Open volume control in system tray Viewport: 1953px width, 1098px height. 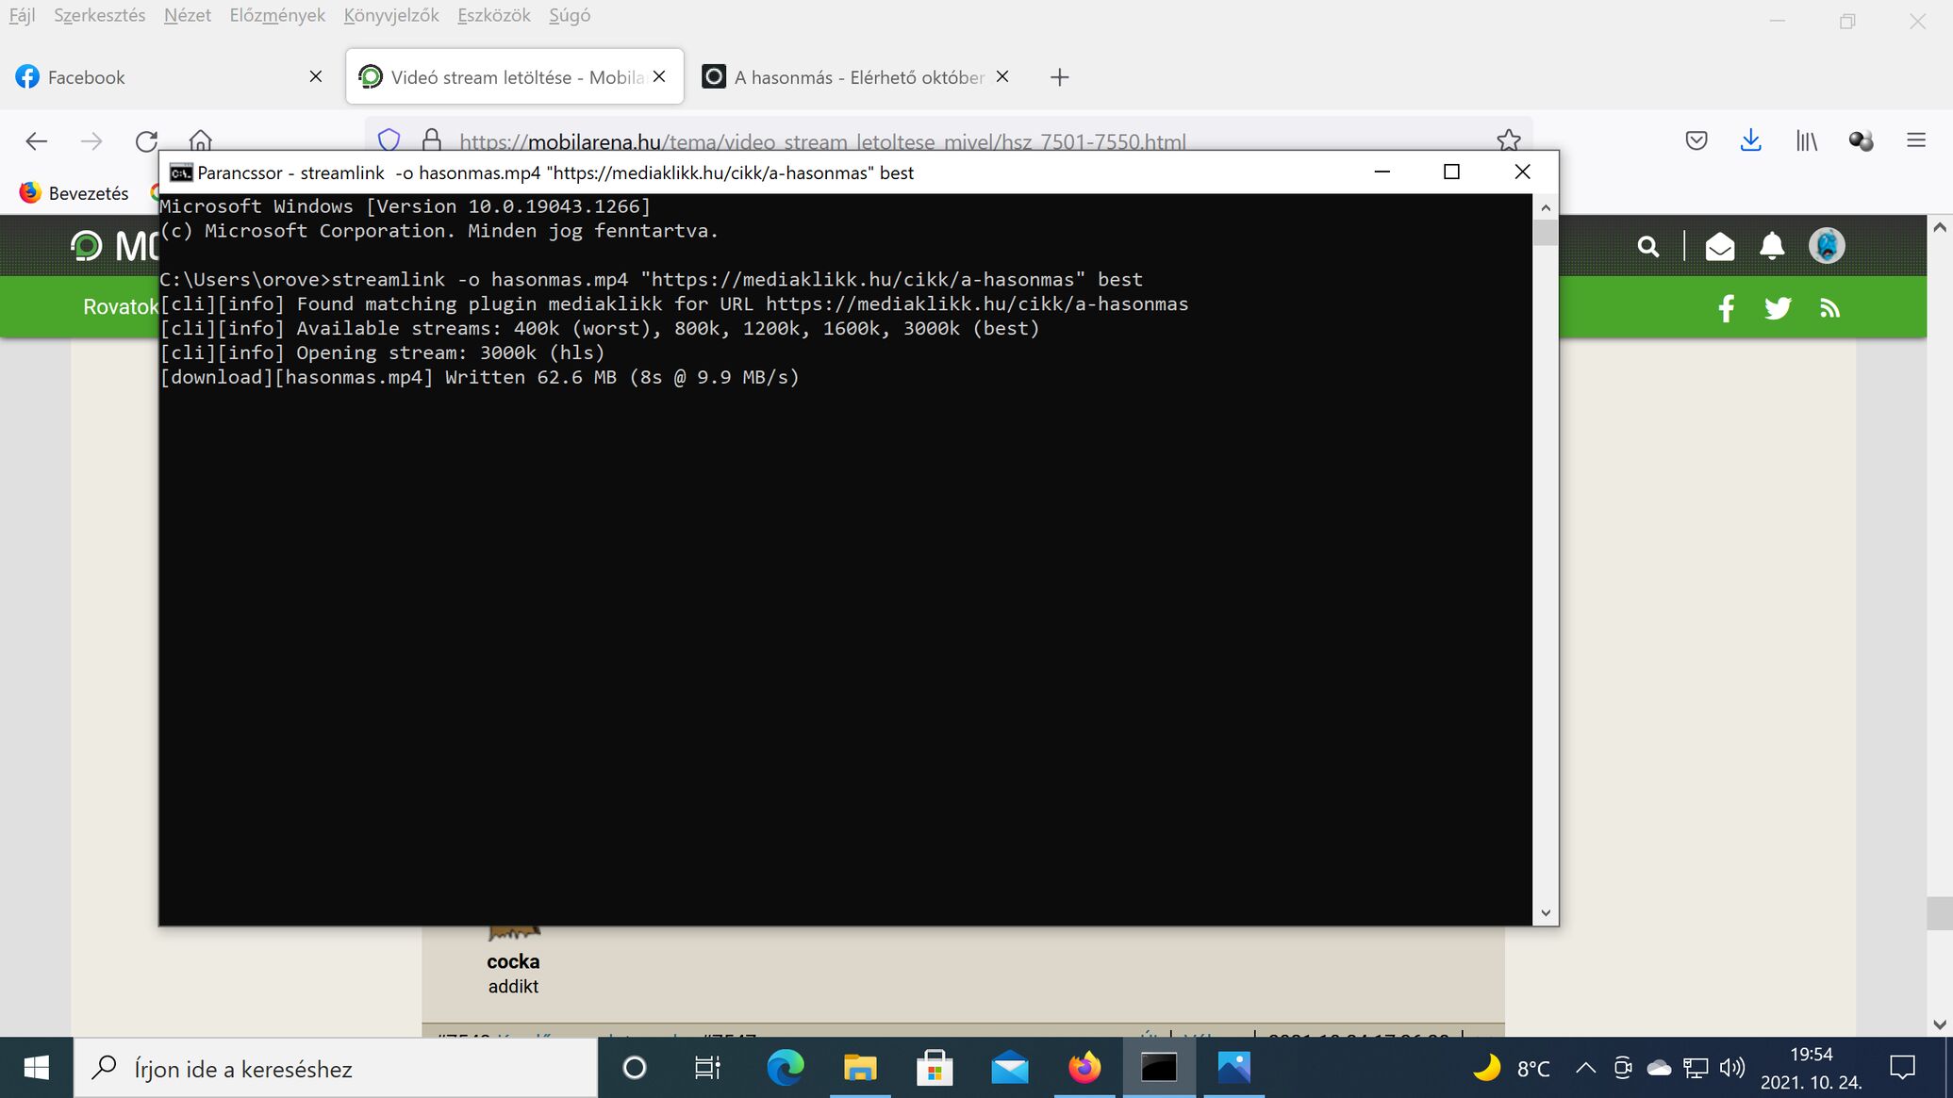pyautogui.click(x=1732, y=1068)
